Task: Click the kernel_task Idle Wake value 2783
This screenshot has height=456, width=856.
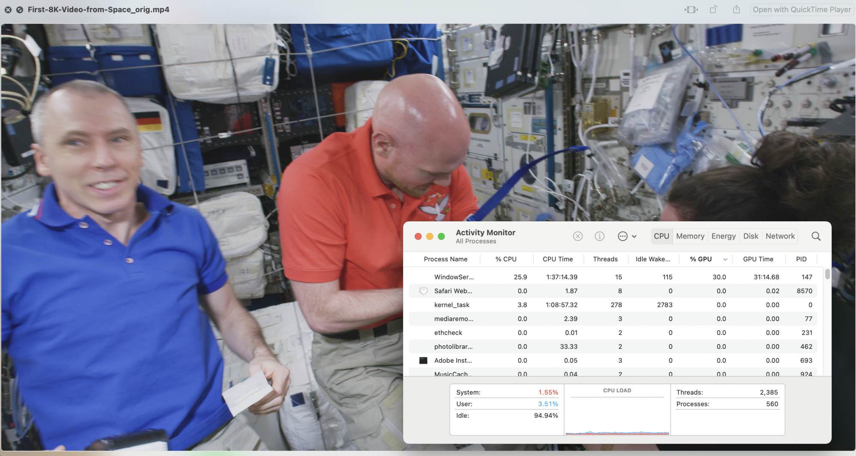Action: coord(665,305)
